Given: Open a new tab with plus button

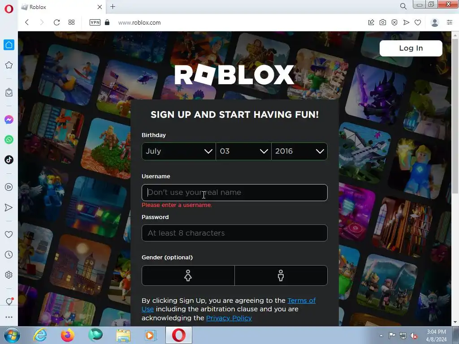Looking at the screenshot, I should click(x=113, y=7).
